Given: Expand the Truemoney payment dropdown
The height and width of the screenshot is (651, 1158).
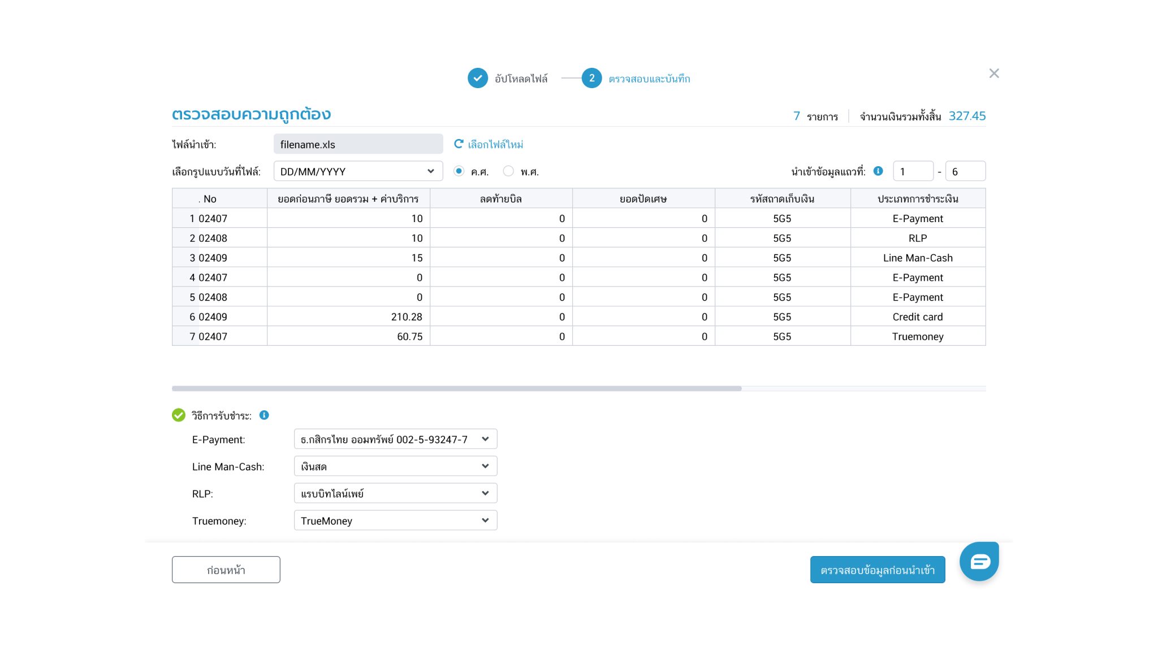Looking at the screenshot, I should pos(395,520).
